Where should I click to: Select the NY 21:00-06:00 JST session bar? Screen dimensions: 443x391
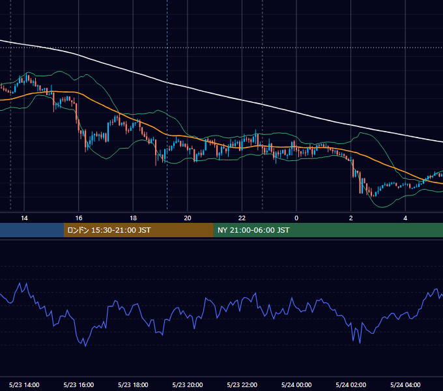[328, 230]
